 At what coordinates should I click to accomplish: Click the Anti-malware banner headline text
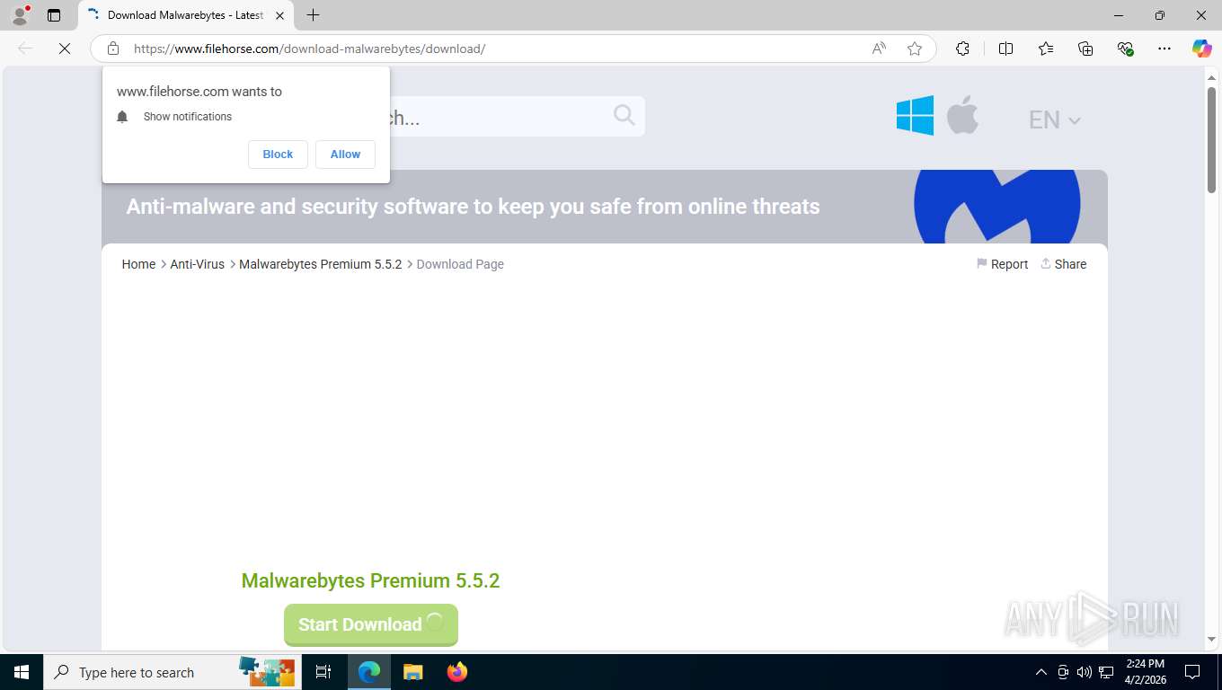473,207
